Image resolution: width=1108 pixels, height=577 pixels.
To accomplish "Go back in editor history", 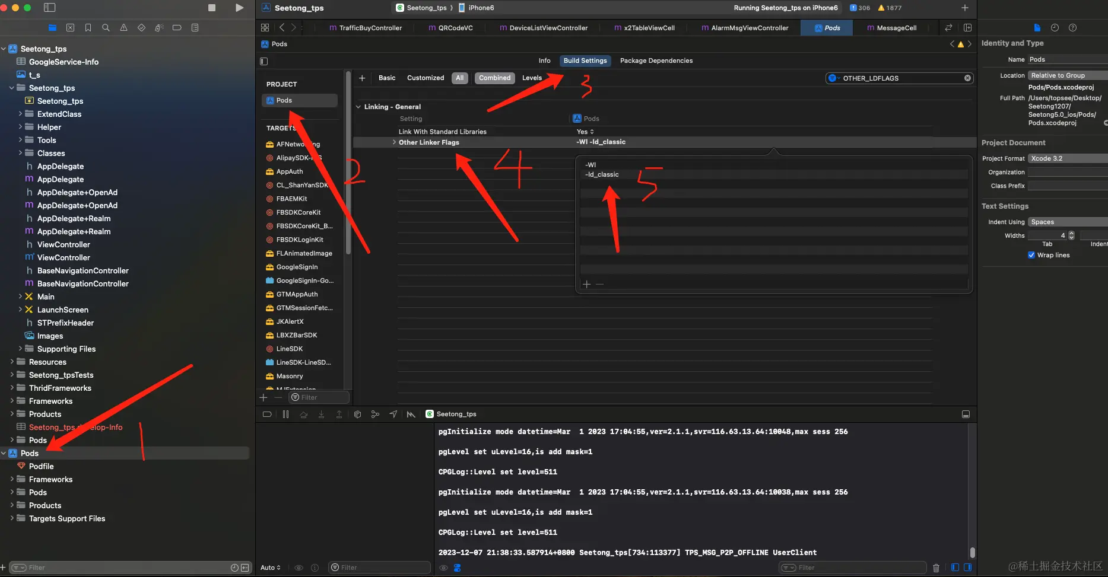I will click(282, 28).
